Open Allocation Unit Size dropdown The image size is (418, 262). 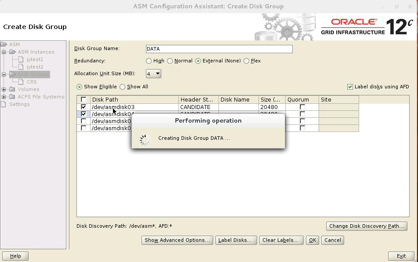tap(153, 73)
